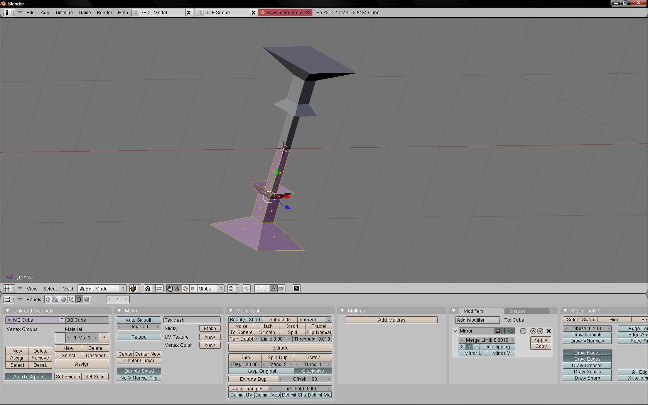Open the Shading context sphere icon
648x405 pixels.
[x=64, y=299]
